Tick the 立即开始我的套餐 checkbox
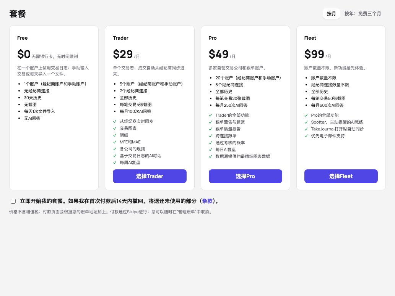 13,201
